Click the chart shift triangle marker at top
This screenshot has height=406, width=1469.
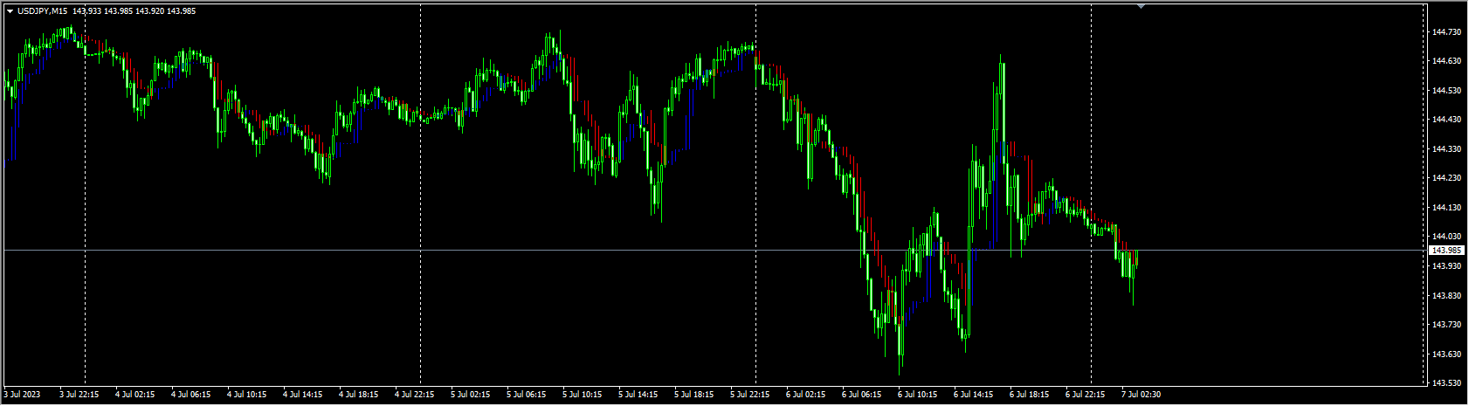tap(1141, 6)
